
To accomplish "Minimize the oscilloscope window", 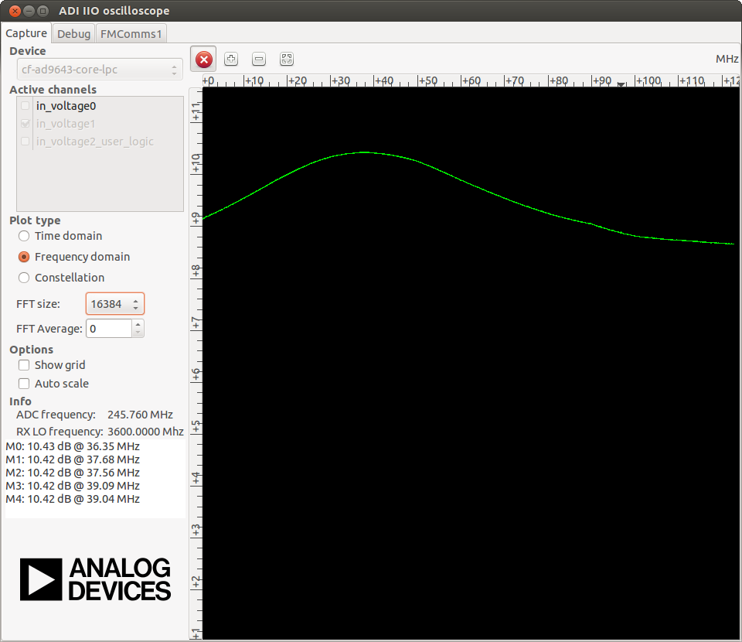I will pos(29,10).
